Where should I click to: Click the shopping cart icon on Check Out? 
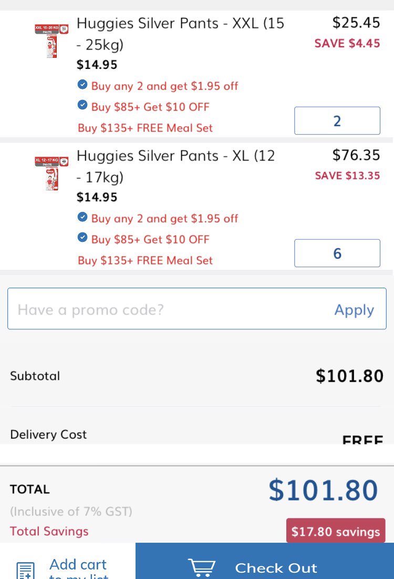[x=202, y=568]
